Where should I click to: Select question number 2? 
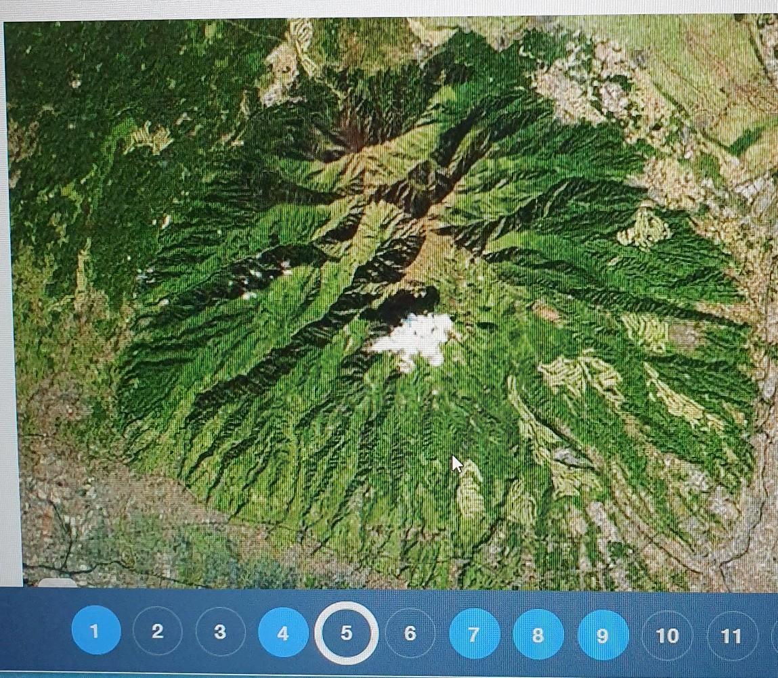(157, 632)
